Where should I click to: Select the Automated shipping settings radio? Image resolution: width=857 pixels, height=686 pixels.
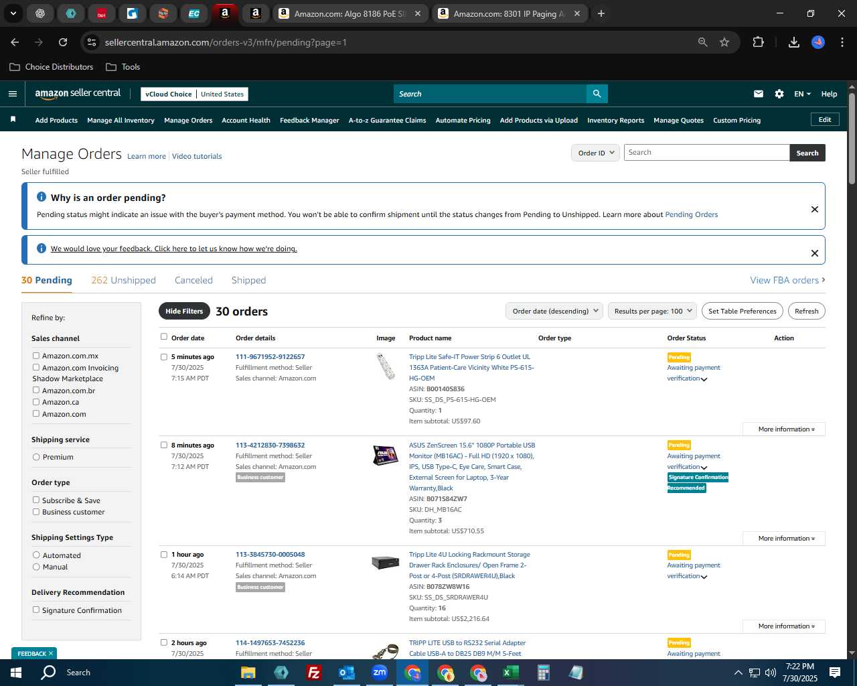pyautogui.click(x=36, y=555)
